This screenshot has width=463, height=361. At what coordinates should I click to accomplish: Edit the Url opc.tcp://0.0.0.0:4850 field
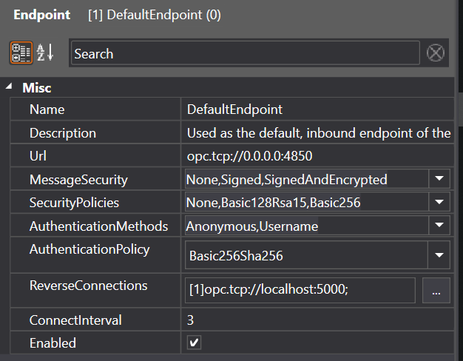coord(318,157)
